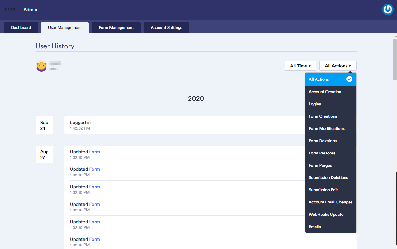This screenshot has height=249, width=397.
Task: Collapse the All Actions dropdown button
Action: (338, 66)
